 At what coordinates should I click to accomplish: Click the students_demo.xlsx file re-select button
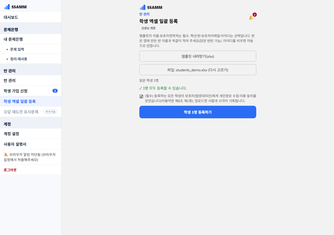click(x=198, y=70)
